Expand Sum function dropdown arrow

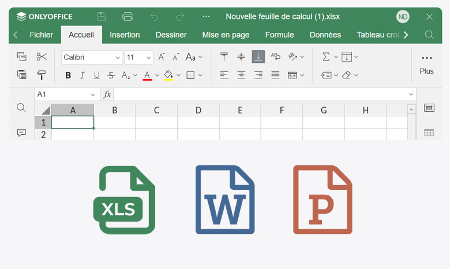(x=336, y=57)
